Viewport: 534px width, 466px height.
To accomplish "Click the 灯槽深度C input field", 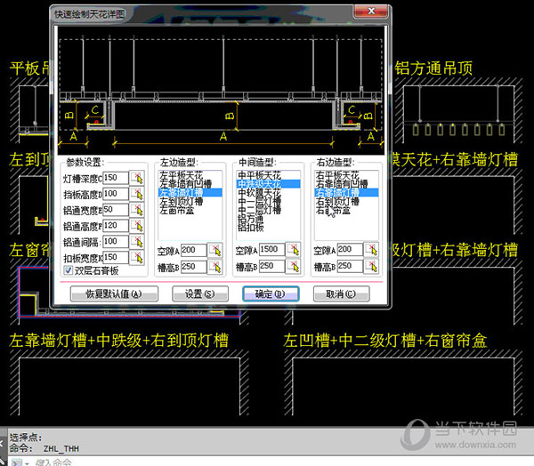I will coord(116,178).
